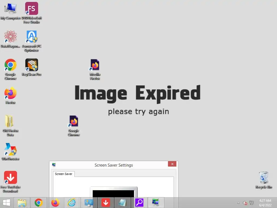Open the Recycle Bin
277x208 pixels.
click(263, 180)
